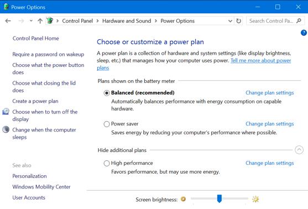Click the chevron before Control Panel breadcrumb

tap(58, 21)
